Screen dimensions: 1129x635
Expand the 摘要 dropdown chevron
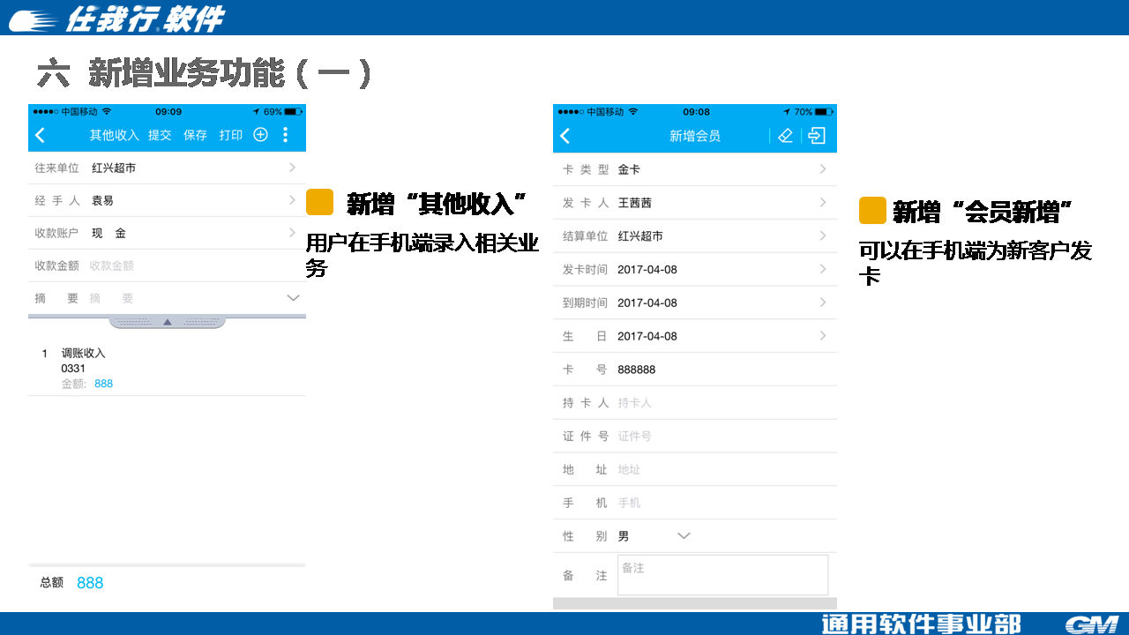coord(293,298)
